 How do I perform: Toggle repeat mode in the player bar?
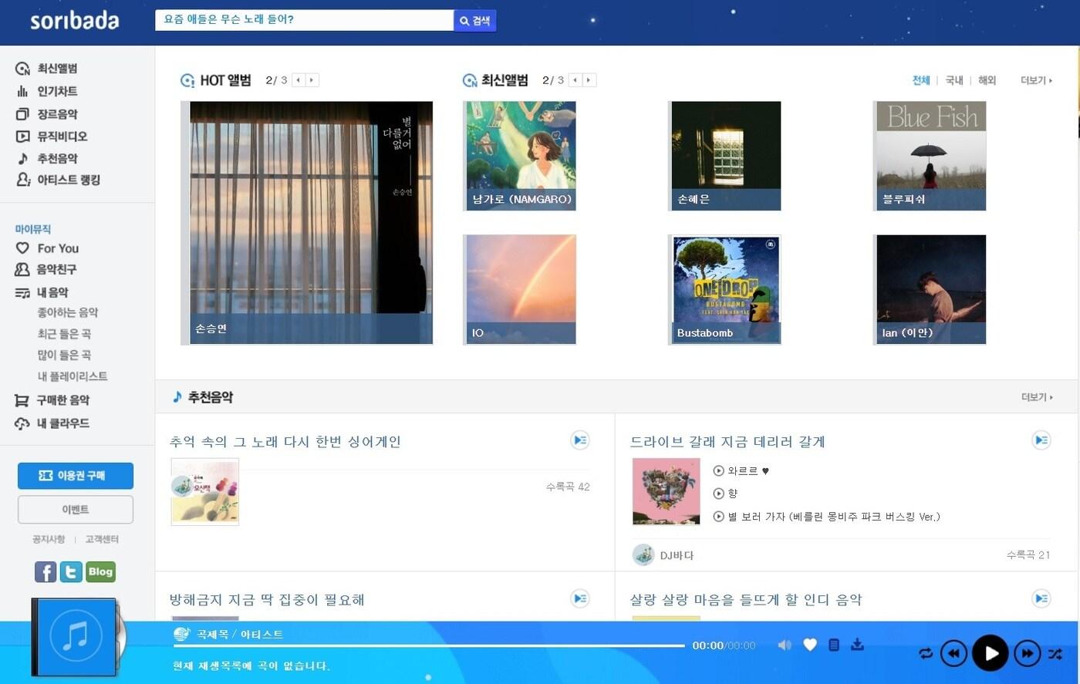(925, 653)
